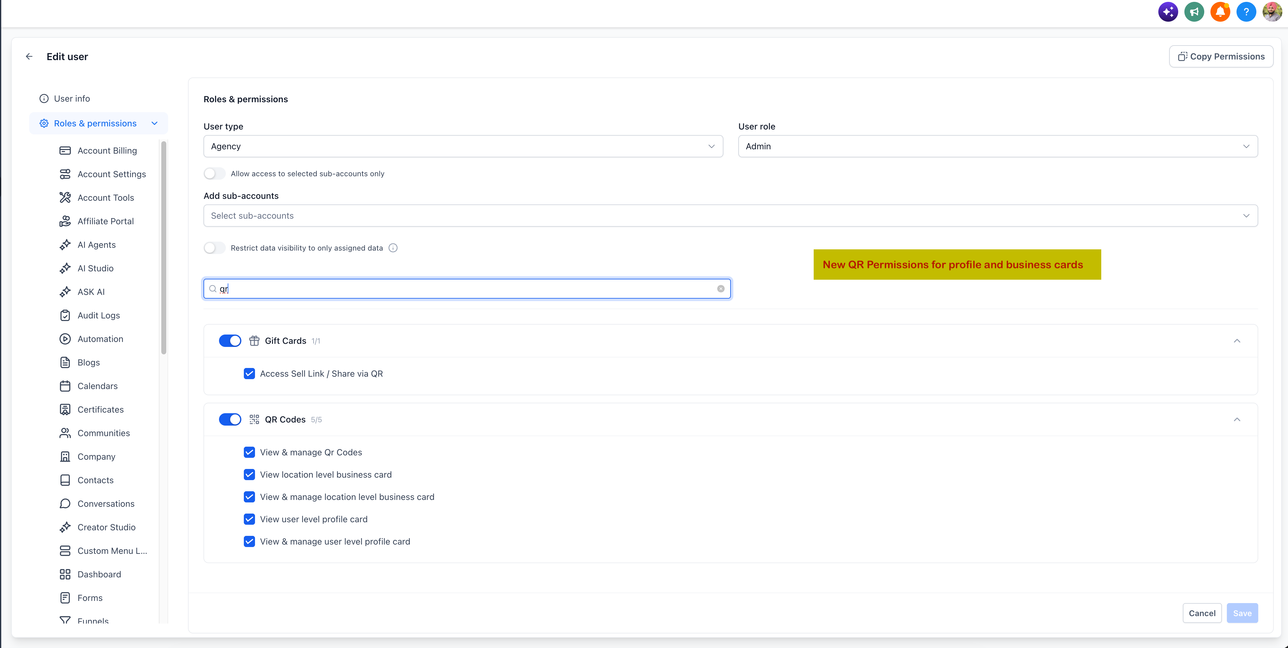Go to User info section
The image size is (1288, 648).
click(x=71, y=99)
